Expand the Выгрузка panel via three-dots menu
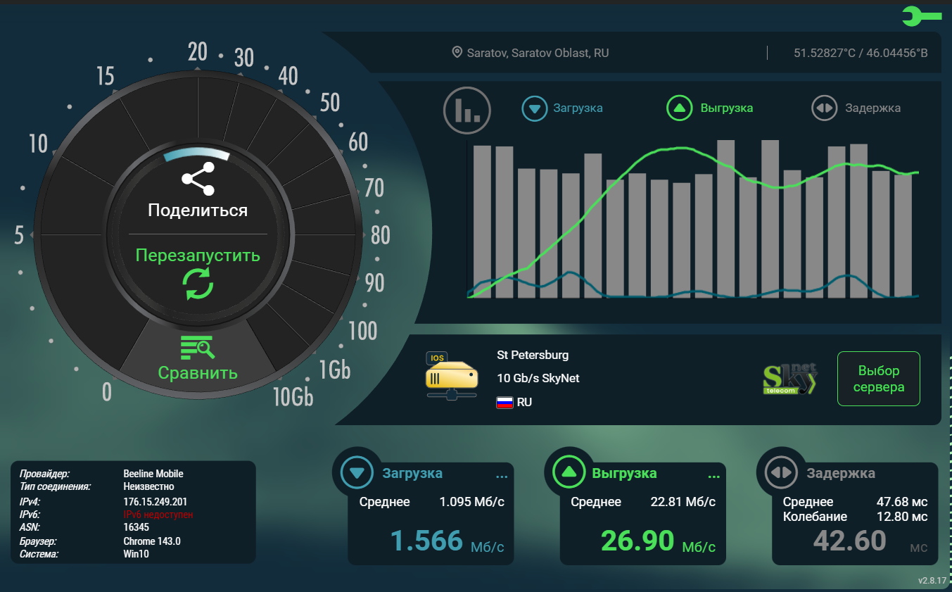The image size is (952, 592). [x=713, y=477]
